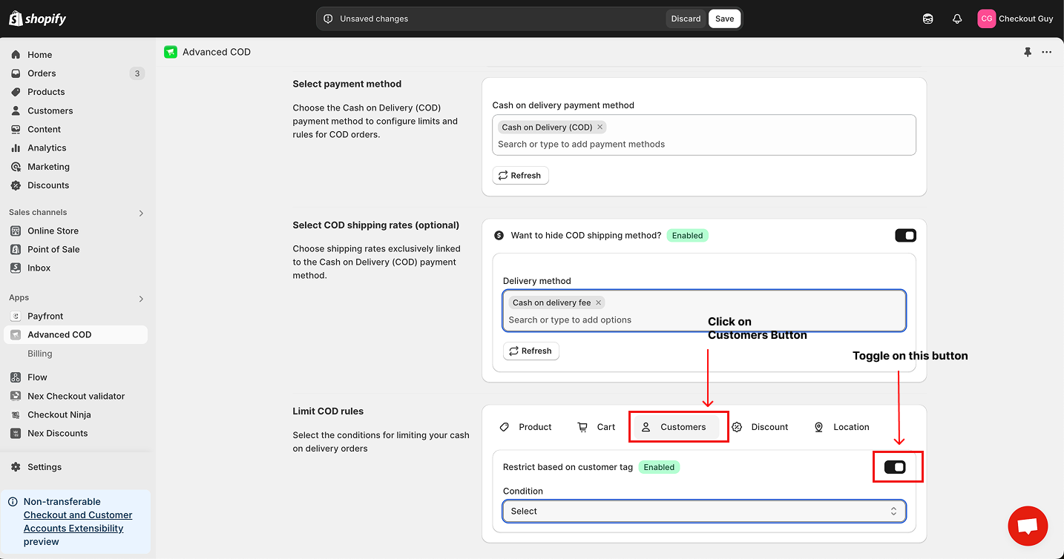1064x559 pixels.
Task: Open the Condition select dropdown
Action: pos(703,512)
